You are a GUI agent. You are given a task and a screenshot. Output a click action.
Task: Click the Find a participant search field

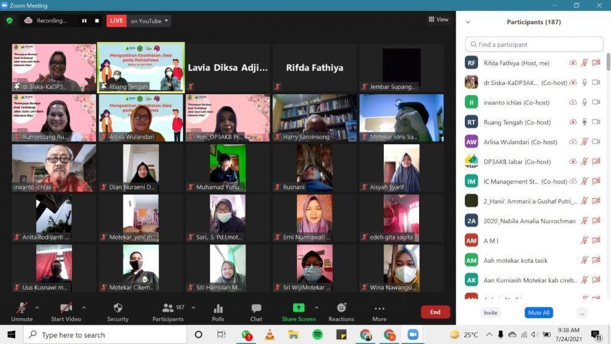[x=534, y=45]
